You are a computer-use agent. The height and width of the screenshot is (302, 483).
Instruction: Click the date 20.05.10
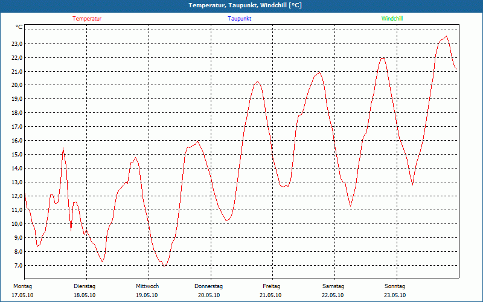coord(209,295)
